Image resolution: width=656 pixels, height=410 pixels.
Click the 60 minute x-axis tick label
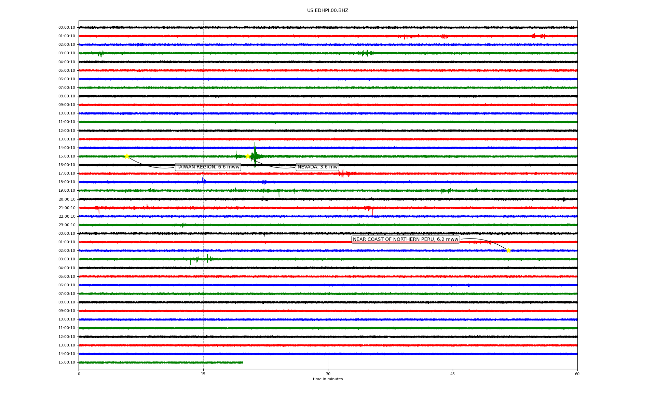coord(577,374)
